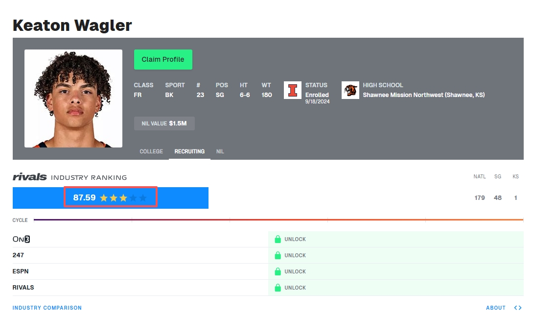Click the lock icon in the On3 row
This screenshot has height=318, width=533.
[278, 239]
